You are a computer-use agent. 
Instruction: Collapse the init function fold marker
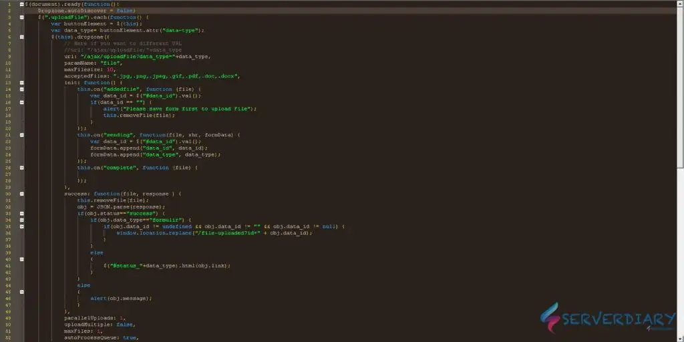click(x=22, y=82)
